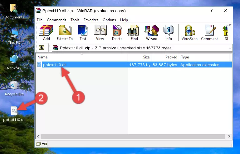This screenshot has width=240, height=154.
Task: Select the pptext110.dll row name
Action: pyautogui.click(x=55, y=65)
